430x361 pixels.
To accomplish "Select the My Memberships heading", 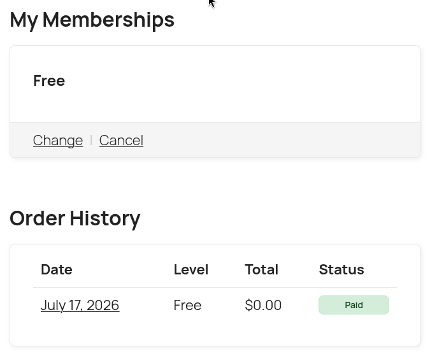I will click(x=92, y=20).
